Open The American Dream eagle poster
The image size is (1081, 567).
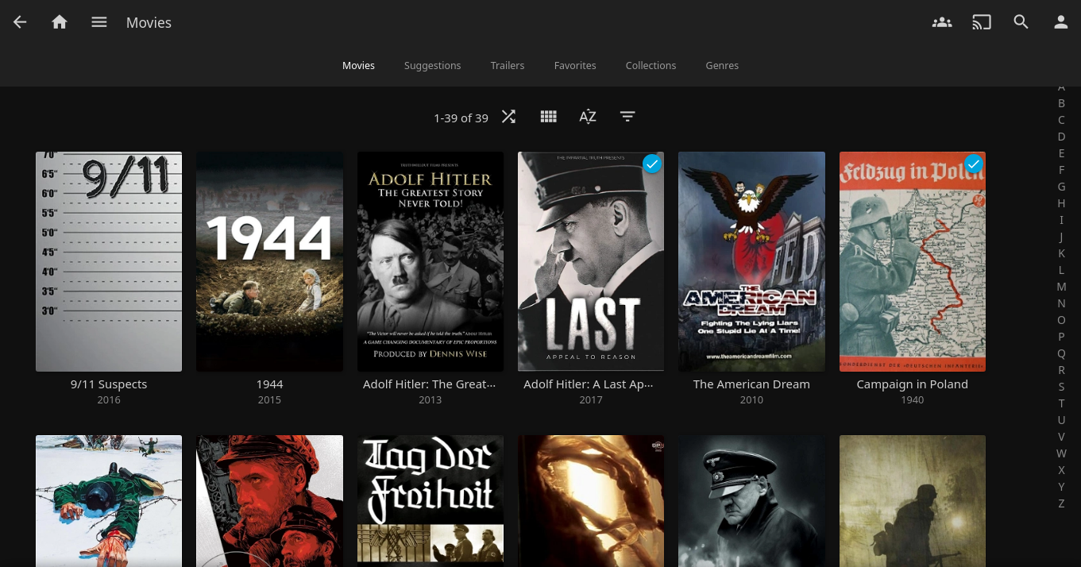click(751, 261)
